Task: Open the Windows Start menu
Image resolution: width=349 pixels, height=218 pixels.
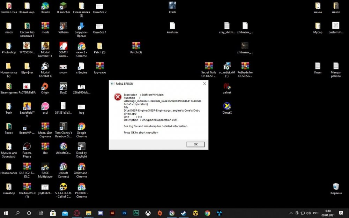Action: (6, 213)
